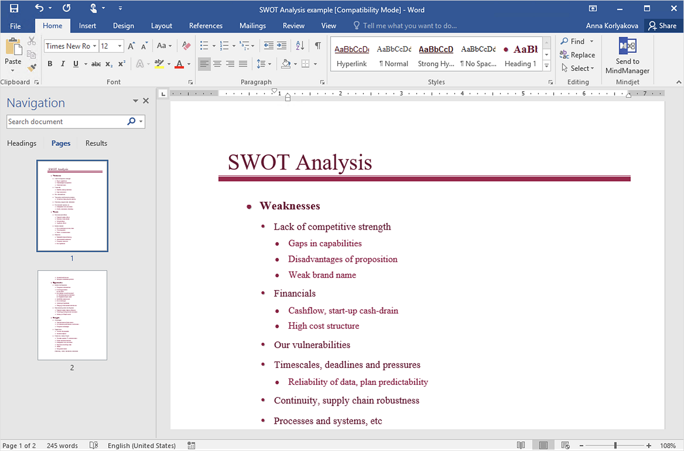Apply center alignment
Screen dimensions: 684x451
click(217, 64)
